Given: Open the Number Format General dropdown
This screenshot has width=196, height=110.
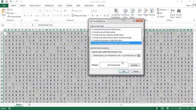Looking at the screenshot, I should tap(108, 11).
